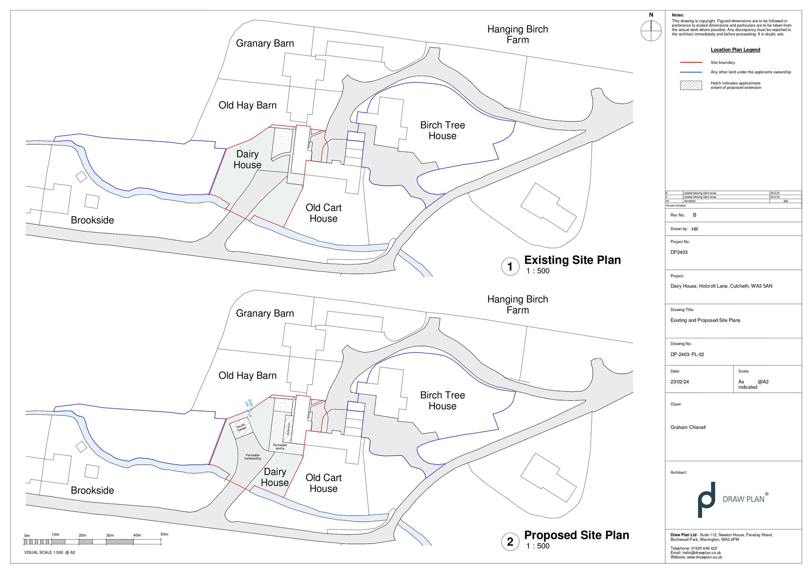Click 'Old Hay Barn' in the Existing Site Plan

point(248,105)
